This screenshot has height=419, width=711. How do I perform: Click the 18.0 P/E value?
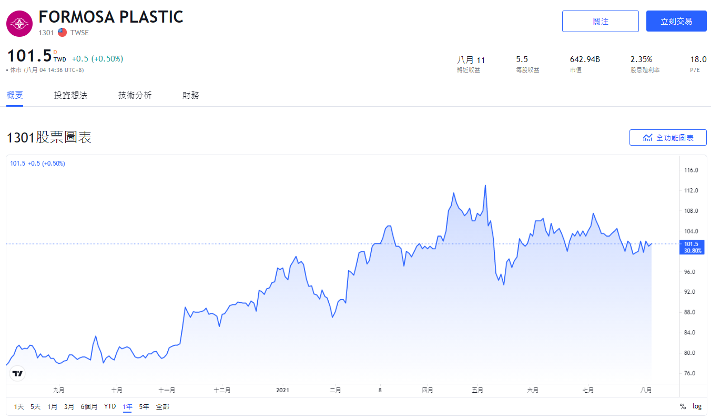[x=698, y=59]
